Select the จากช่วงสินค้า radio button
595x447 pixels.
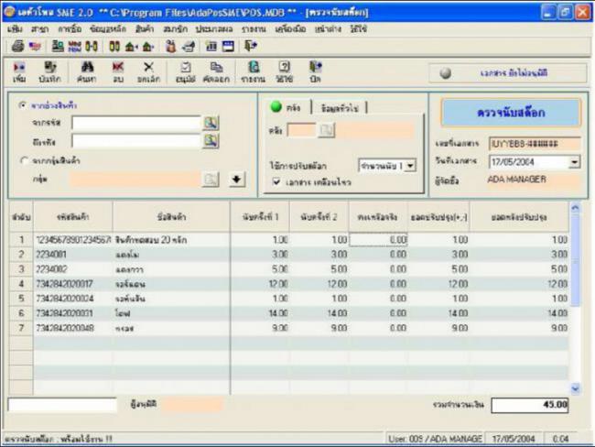23,105
